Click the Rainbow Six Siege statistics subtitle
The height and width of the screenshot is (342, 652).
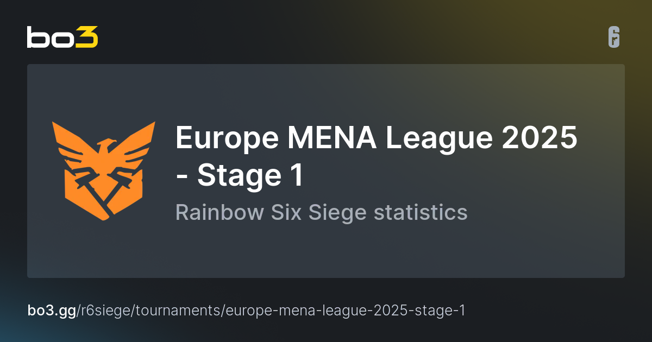[321, 212]
